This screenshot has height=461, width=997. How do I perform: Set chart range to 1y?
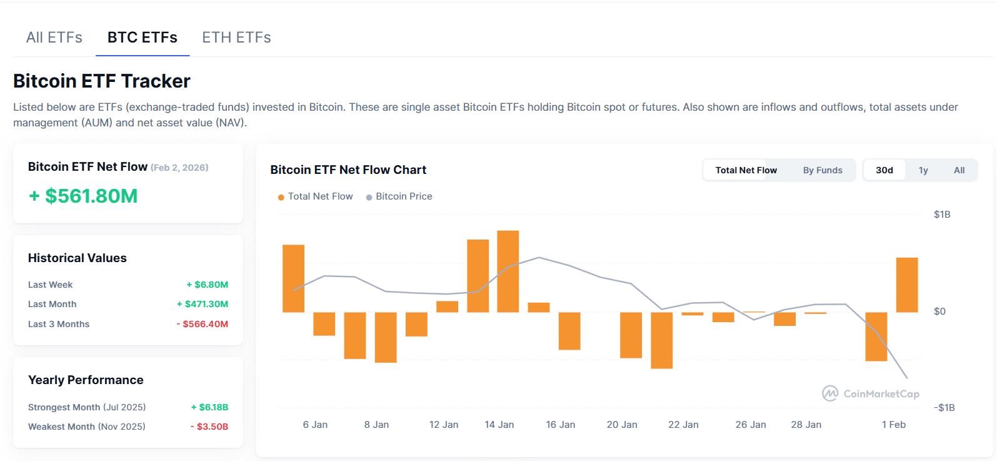click(x=923, y=170)
